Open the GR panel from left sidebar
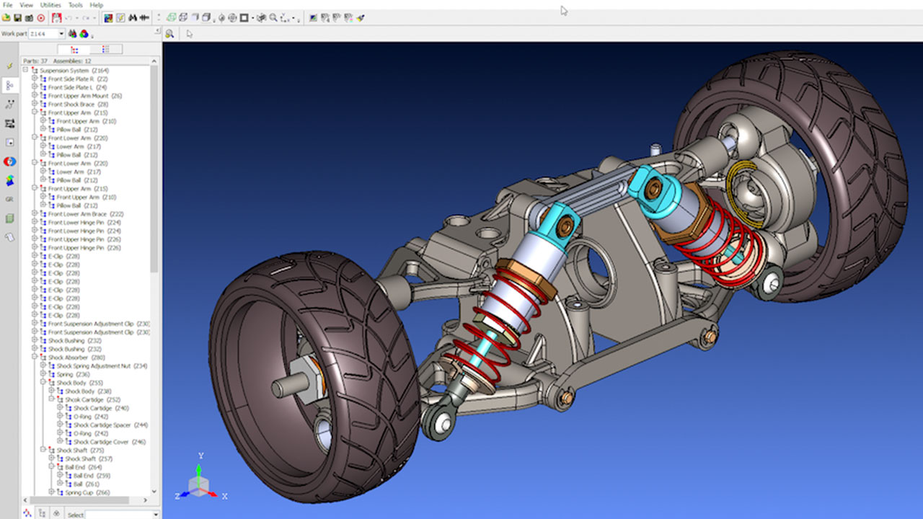Screen dimensions: 923x519 [9, 199]
